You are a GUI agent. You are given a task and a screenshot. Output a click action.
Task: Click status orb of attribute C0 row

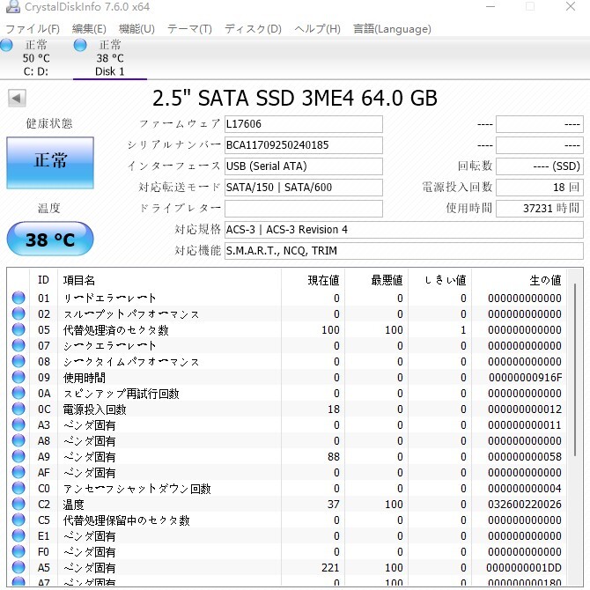pos(18,488)
